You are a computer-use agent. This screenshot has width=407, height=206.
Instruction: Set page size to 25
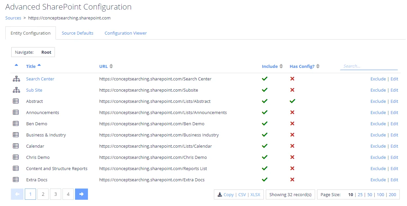click(x=360, y=195)
